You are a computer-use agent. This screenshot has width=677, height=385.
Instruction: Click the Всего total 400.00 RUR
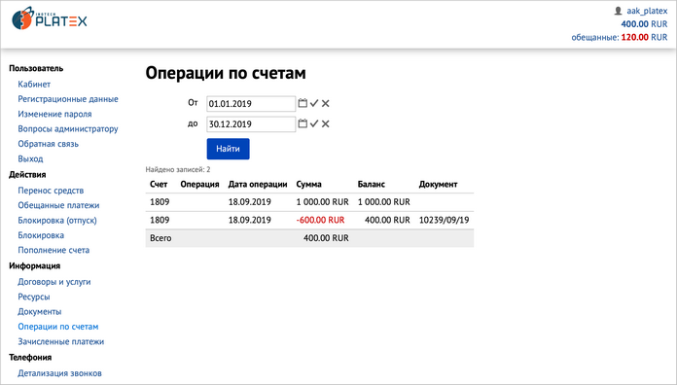tap(326, 238)
